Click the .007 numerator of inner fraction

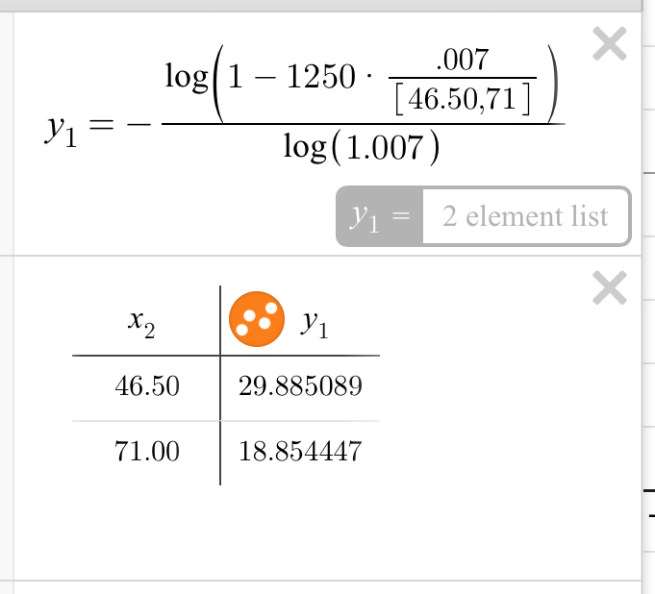[x=462, y=63]
